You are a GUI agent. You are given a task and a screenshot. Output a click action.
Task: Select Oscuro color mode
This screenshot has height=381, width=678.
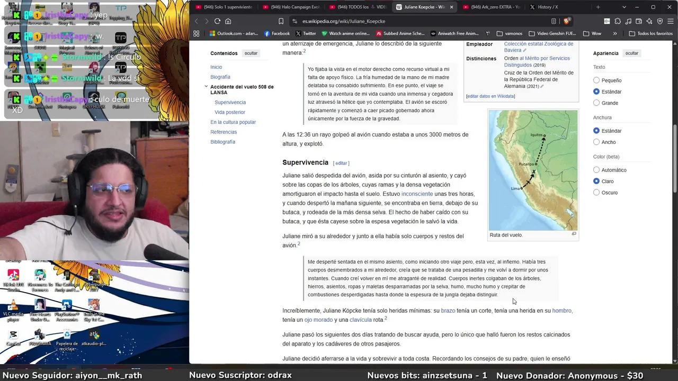click(x=596, y=193)
